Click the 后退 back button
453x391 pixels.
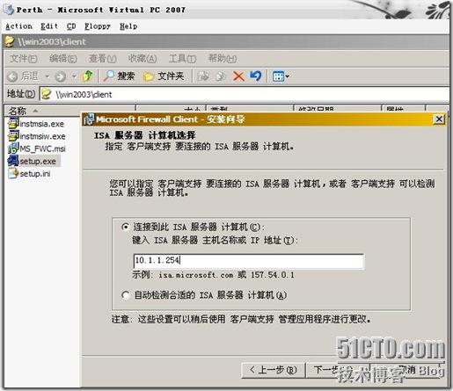(x=23, y=76)
